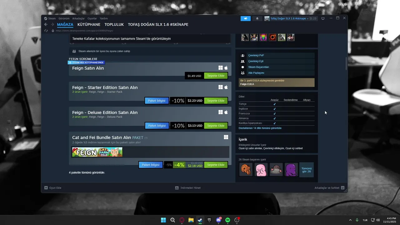Open the Steam announcements megaphone button
The height and width of the screenshot is (225, 400).
(x=246, y=18)
